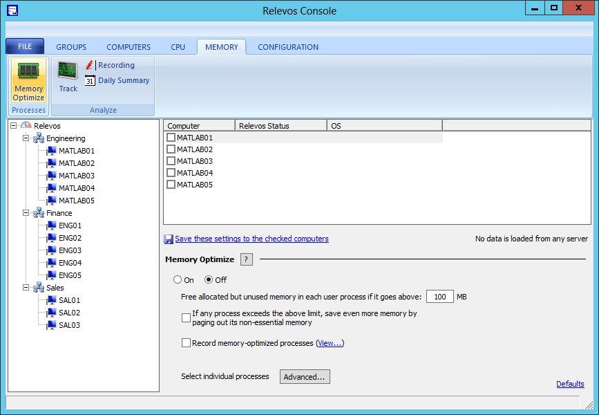Select the Sales group icon

tap(39, 287)
